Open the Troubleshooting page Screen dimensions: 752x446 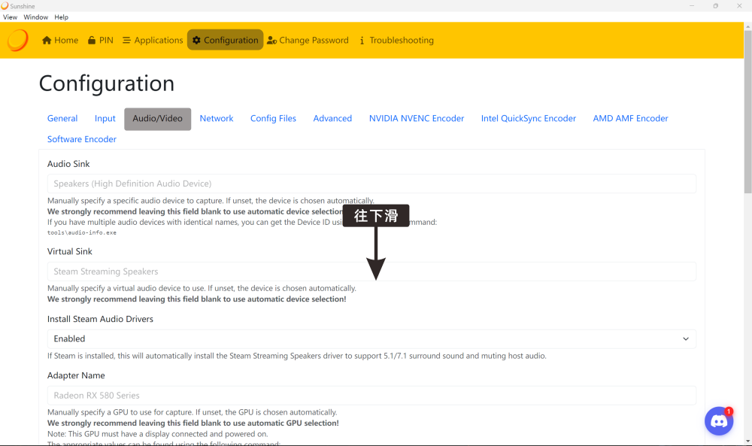coord(396,41)
